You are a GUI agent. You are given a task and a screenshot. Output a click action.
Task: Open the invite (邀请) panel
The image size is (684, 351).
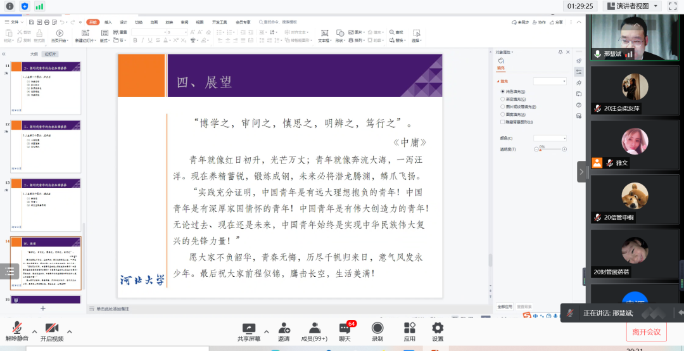tap(283, 330)
